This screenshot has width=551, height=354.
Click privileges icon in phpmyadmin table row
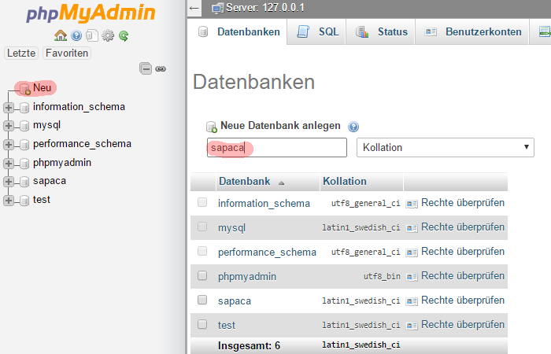[x=412, y=277]
